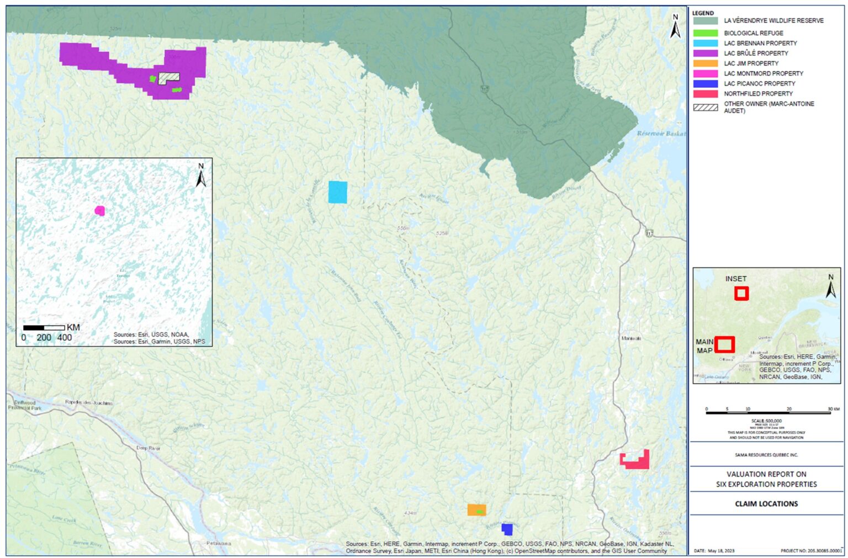Screen dimensions: 848x558
Task: Click the 'MAIN MAP' label on locator map
Action: click(x=704, y=346)
